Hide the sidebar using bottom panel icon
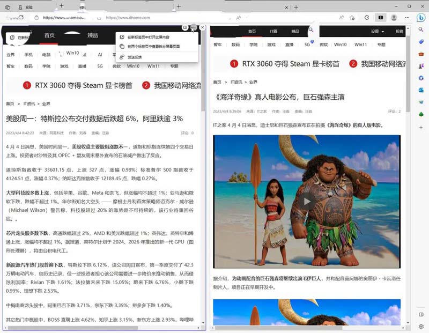 pyautogui.click(x=421, y=314)
